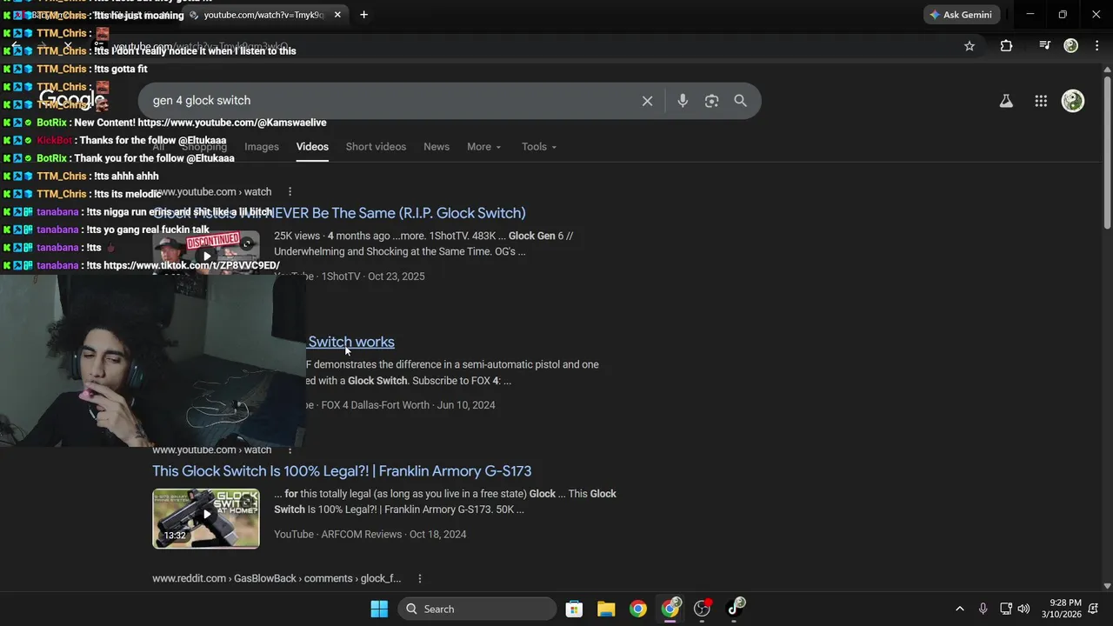
Task: Click the webcam overlay of the streamer
Action: click(152, 361)
